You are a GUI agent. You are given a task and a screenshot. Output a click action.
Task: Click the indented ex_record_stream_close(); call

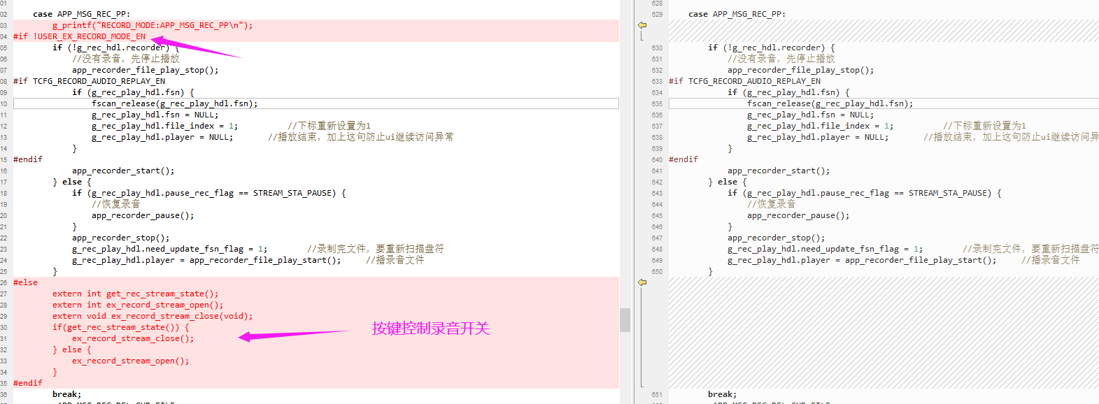pos(133,338)
